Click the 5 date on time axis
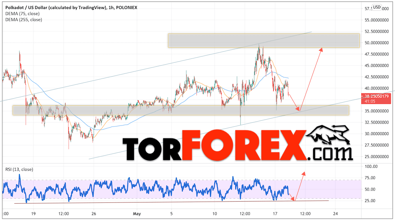Image resolution: width=395 pixels, height=221 pixels. [172, 214]
